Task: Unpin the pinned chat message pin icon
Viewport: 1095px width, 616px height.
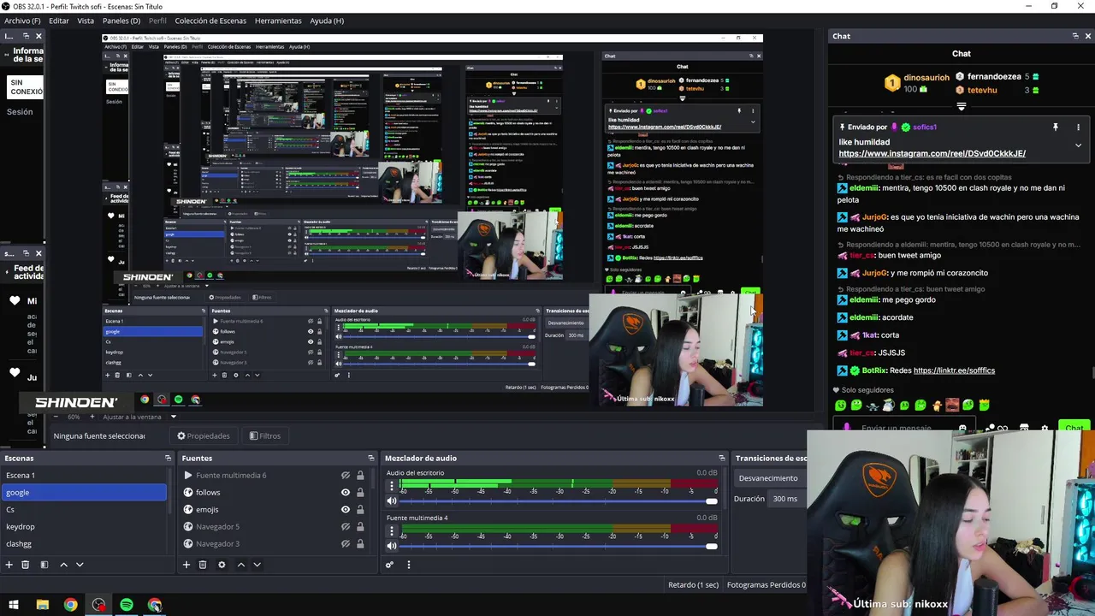Action: click(x=1056, y=127)
